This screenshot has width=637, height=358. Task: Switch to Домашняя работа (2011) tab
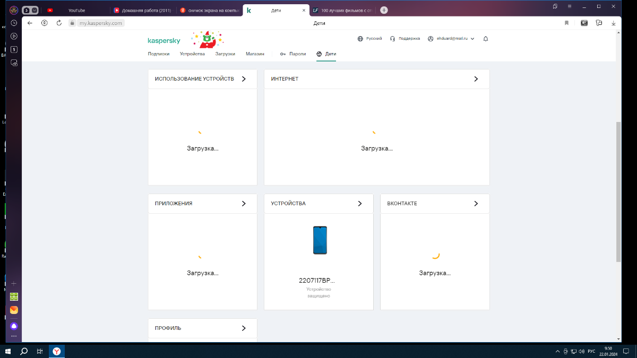142,10
